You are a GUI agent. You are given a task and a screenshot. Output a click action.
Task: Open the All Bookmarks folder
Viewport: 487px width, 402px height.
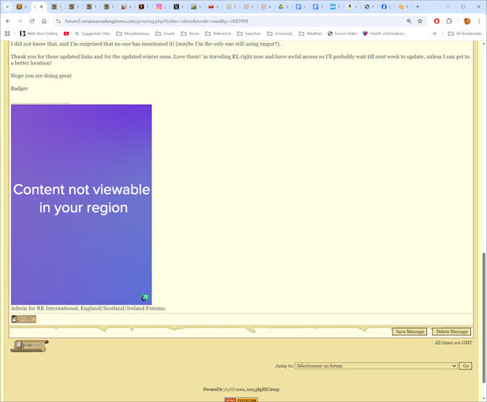coord(465,33)
